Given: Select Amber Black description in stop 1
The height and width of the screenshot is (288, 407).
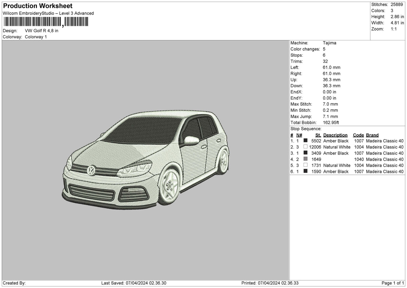Looking at the screenshot, I should 336,141.
